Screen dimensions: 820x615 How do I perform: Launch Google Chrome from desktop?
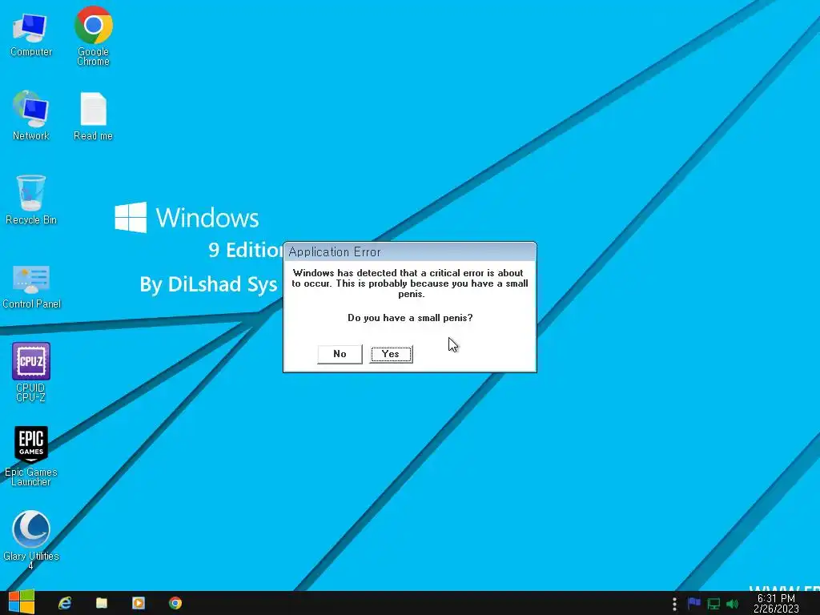[93, 35]
